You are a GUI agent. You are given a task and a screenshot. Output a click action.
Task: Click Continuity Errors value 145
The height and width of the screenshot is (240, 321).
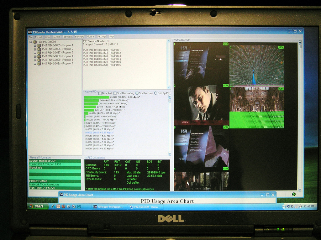[x=116, y=172]
